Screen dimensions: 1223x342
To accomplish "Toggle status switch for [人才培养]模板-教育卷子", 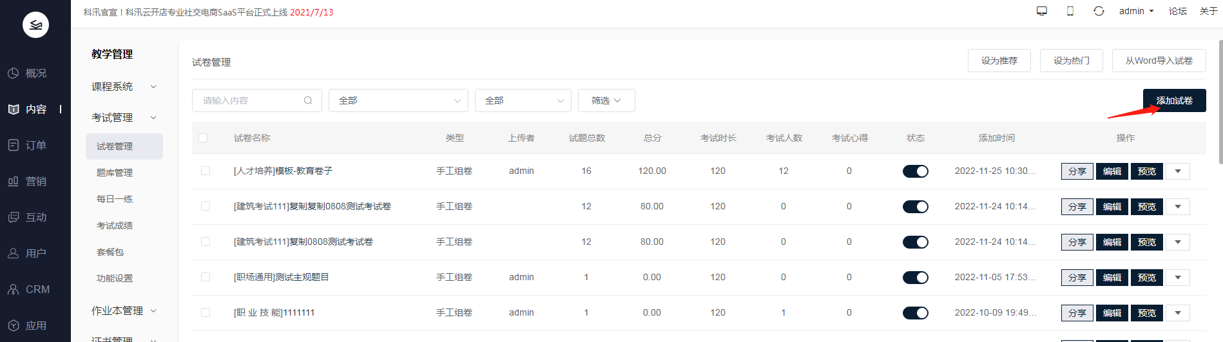I will pyautogui.click(x=915, y=171).
